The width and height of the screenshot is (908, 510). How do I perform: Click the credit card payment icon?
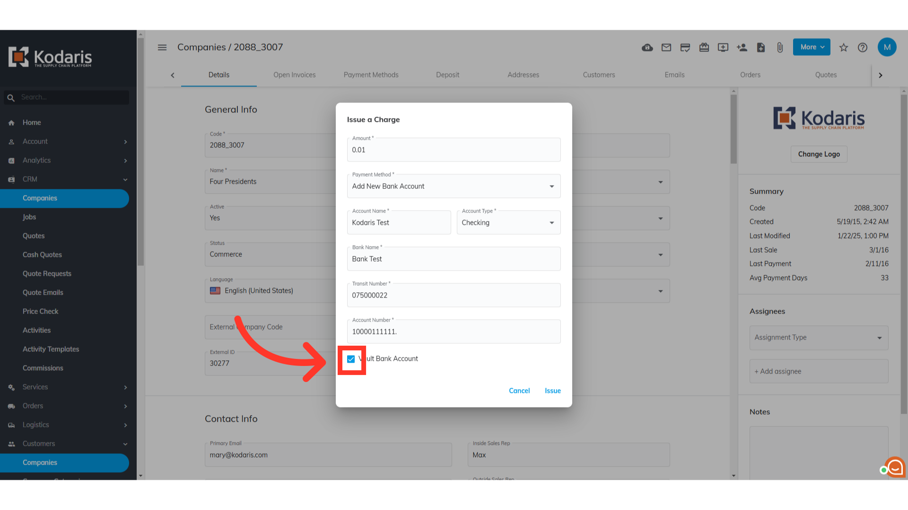click(685, 47)
